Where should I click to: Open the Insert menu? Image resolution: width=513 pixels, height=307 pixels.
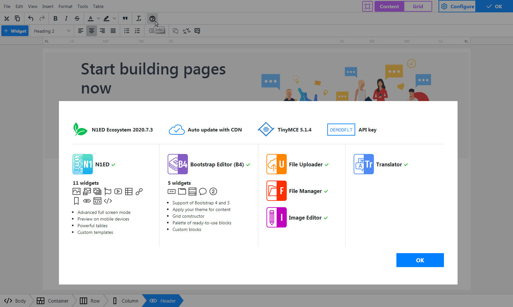[48, 6]
